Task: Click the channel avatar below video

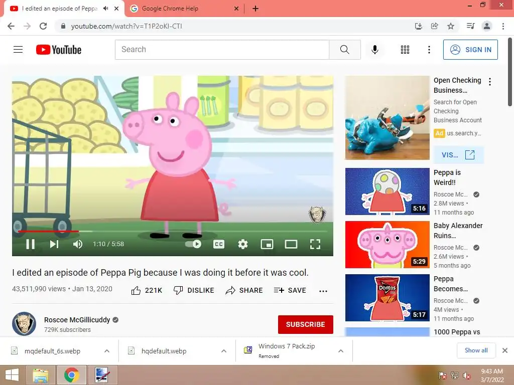Action: (24, 324)
